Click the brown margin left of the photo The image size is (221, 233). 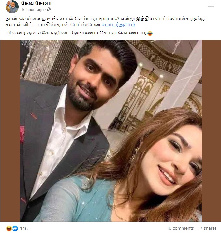10,131
